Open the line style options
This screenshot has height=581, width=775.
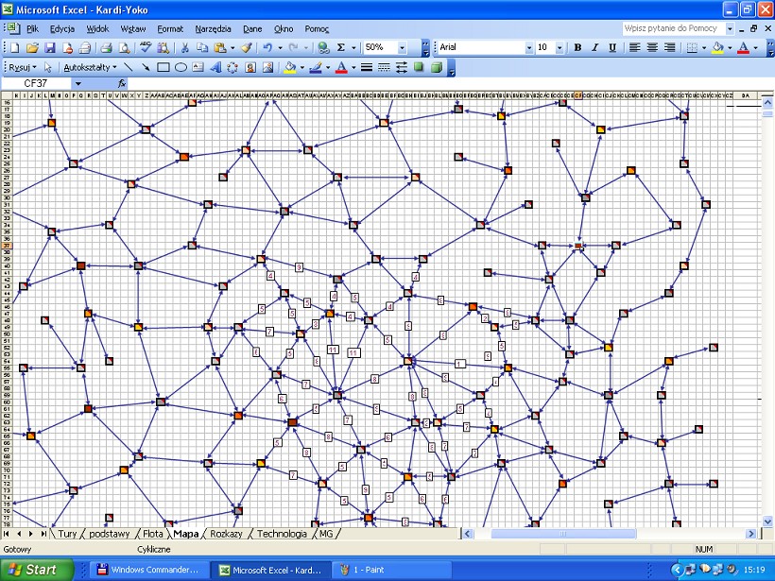click(367, 67)
